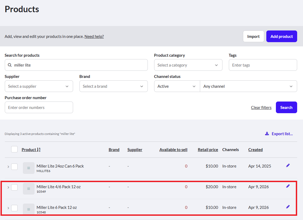
Task: Sort by Product column header text
Action: pyautogui.click(x=29, y=150)
